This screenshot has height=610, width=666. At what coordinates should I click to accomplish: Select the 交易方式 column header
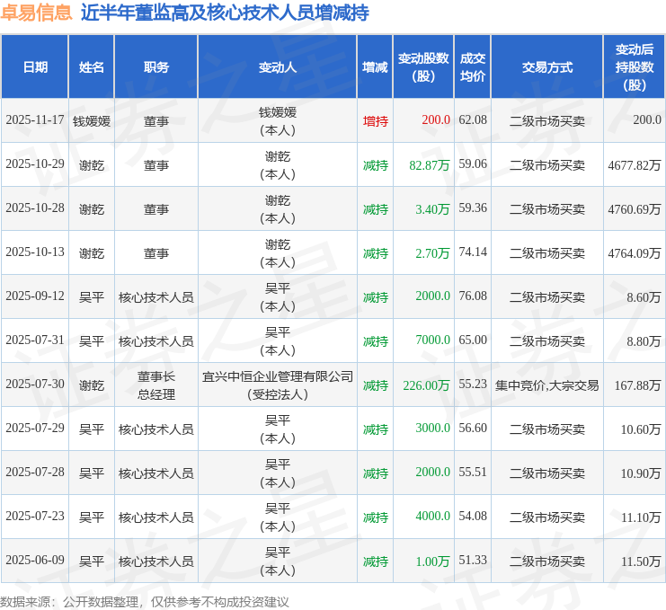546,67
